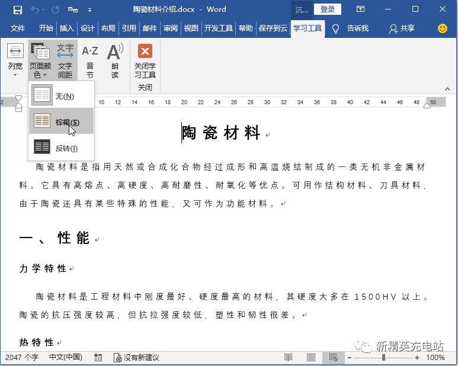Open the 帮助 tab
Viewport: 458px width, 366px height.
click(245, 28)
